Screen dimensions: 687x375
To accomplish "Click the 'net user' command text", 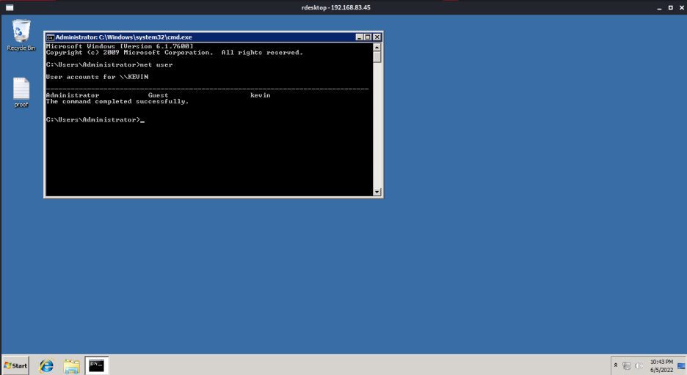I will (x=156, y=64).
